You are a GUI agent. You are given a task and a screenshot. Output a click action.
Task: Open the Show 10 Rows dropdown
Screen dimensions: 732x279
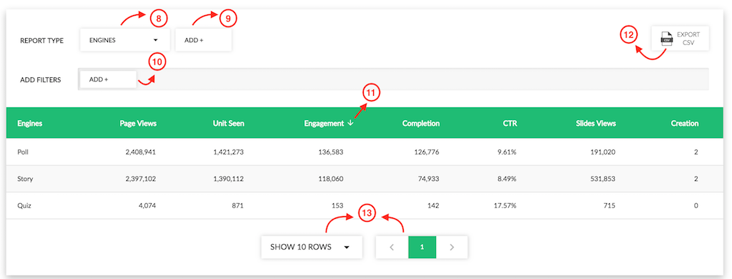click(x=312, y=248)
